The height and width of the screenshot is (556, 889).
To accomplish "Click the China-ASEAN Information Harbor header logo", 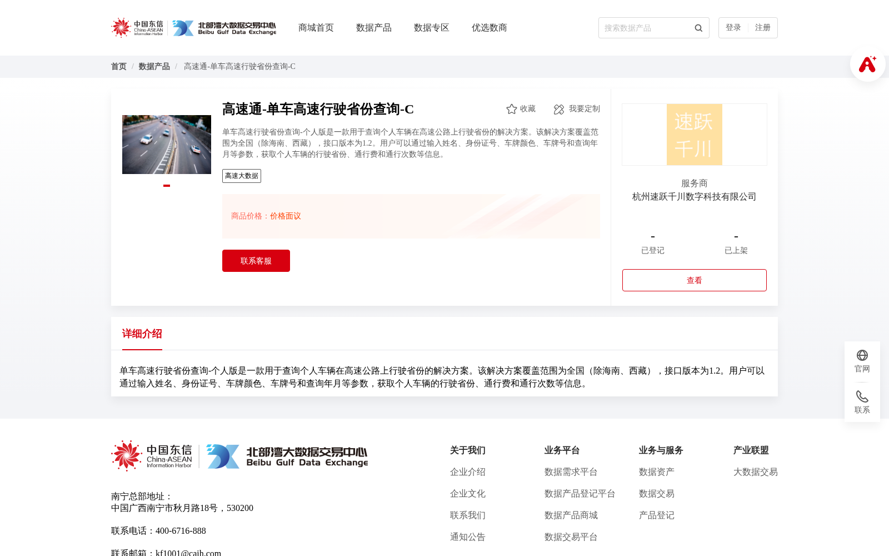I will (137, 28).
